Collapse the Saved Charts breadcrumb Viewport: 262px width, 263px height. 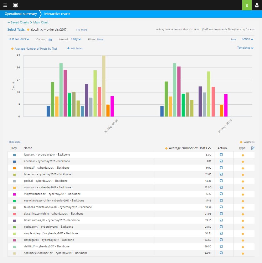18,22
